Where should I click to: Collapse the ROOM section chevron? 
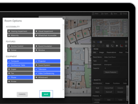pyautogui.click(x=126, y=49)
